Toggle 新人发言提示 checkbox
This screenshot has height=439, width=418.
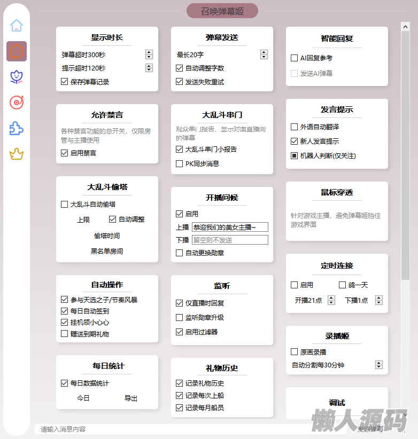click(x=294, y=141)
